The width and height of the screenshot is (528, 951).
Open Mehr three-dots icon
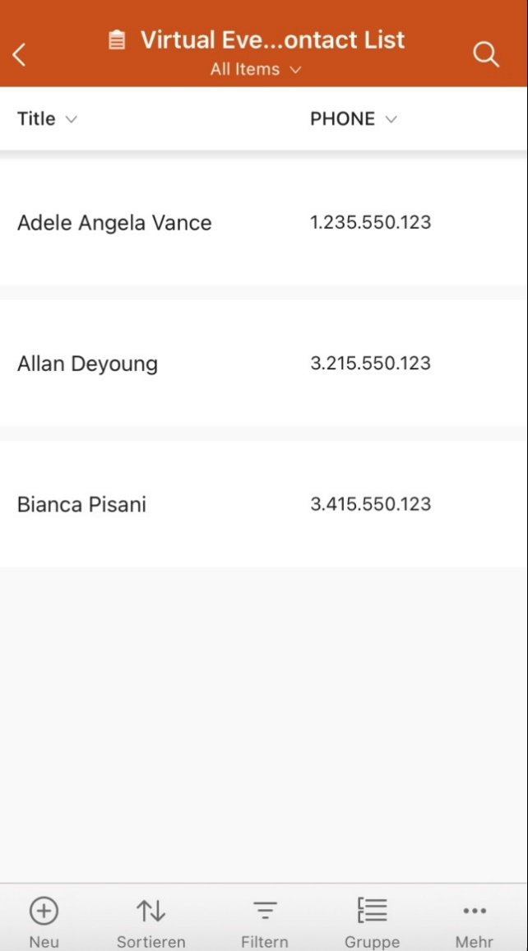point(475,911)
